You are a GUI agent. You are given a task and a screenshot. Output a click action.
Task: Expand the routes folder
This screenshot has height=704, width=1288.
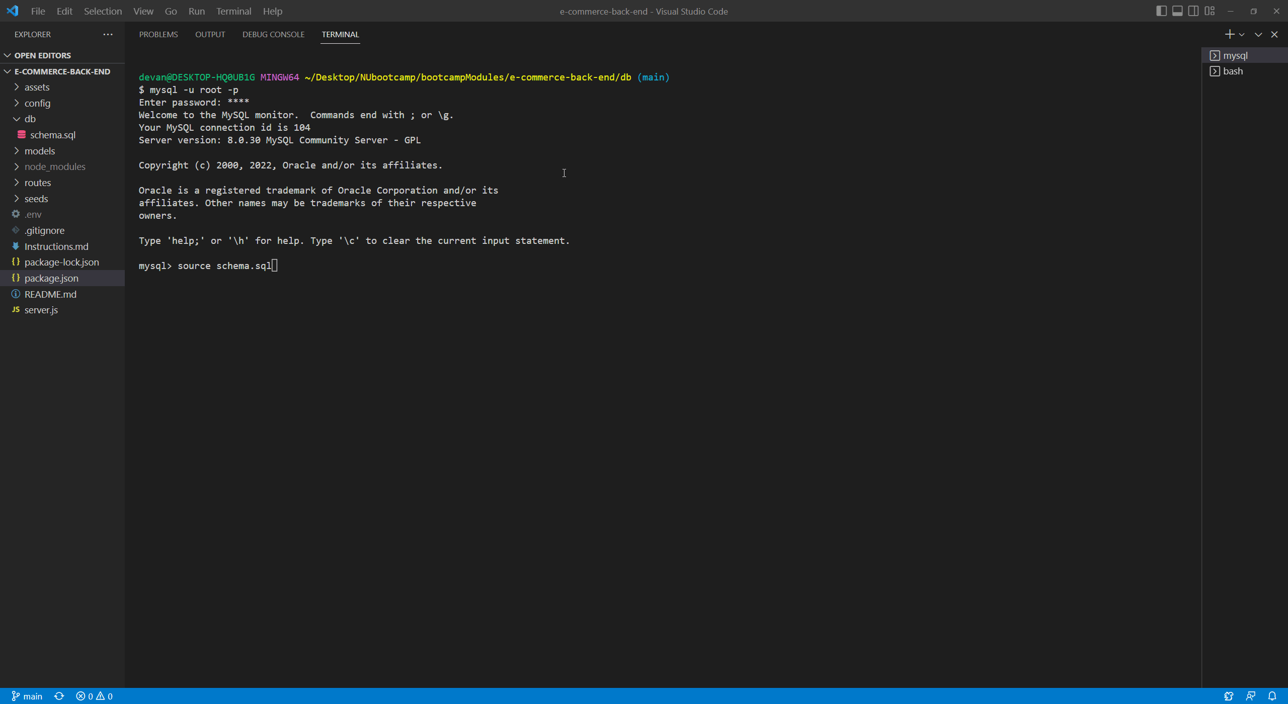pyautogui.click(x=36, y=182)
